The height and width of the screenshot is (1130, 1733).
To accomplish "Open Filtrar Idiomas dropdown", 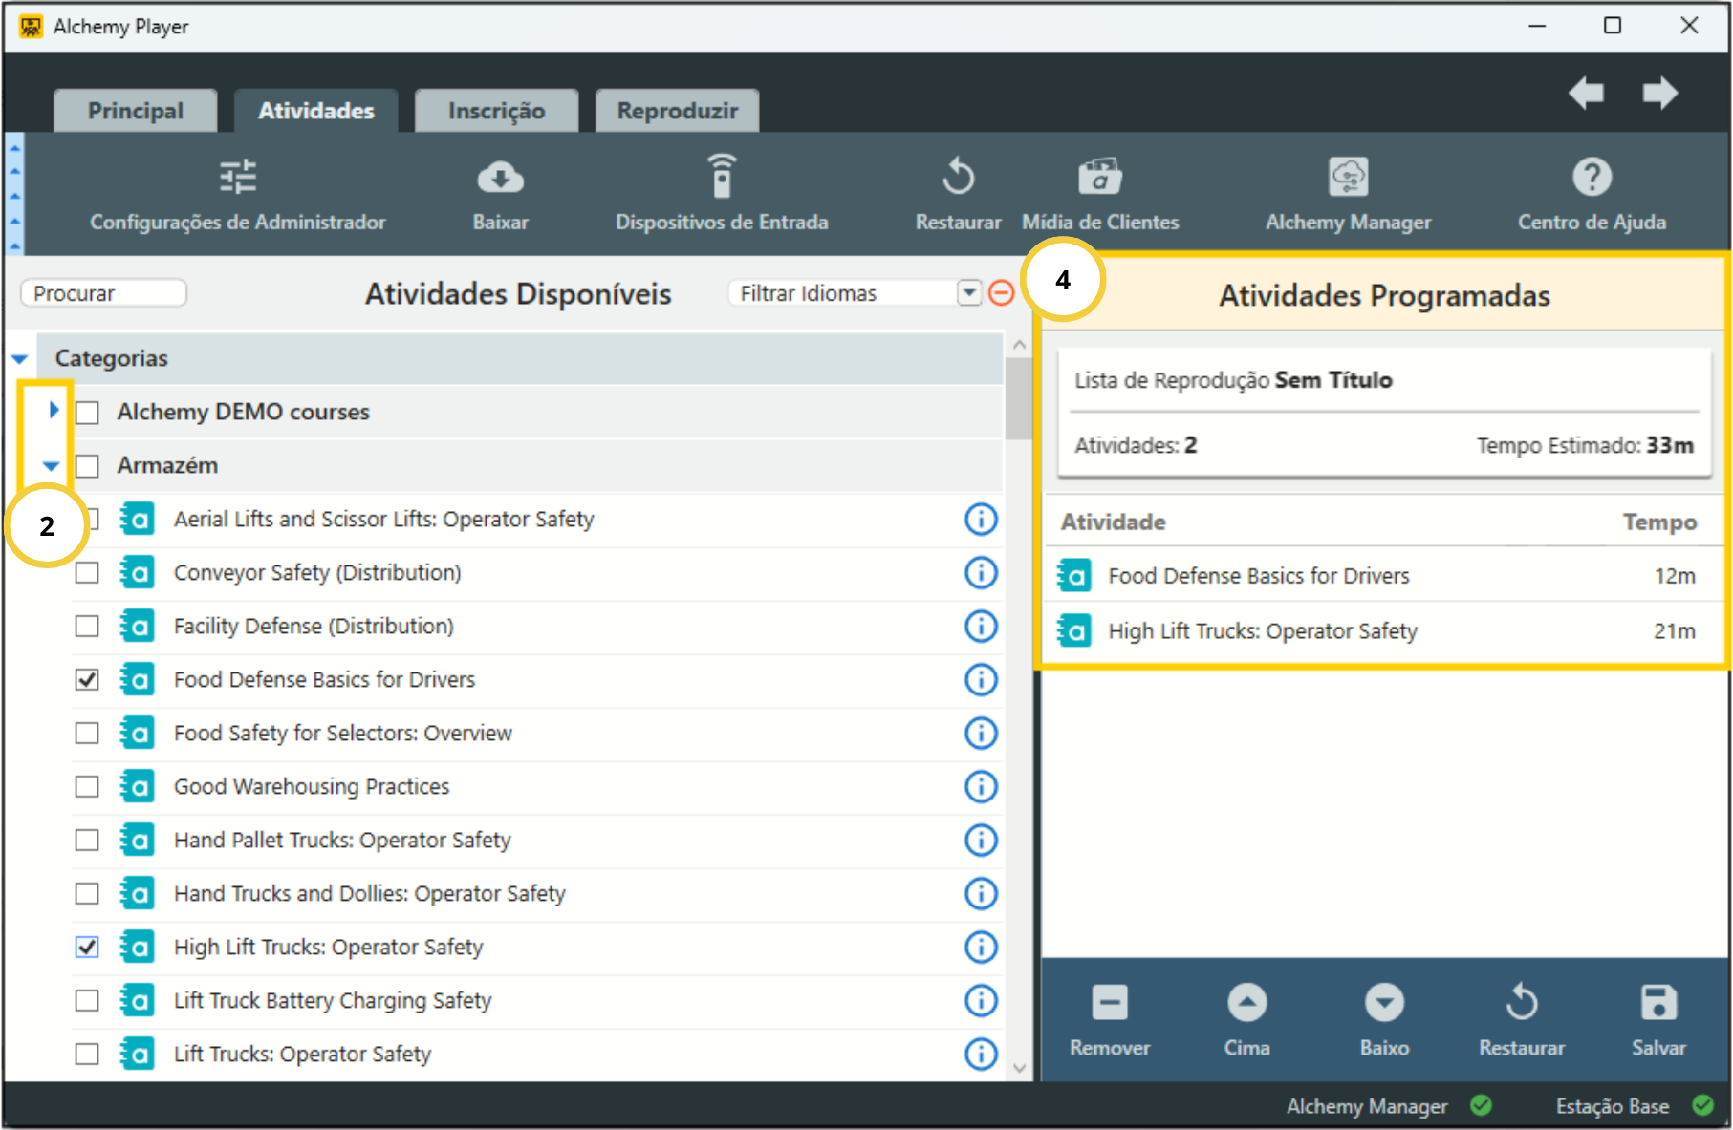I will pyautogui.click(x=969, y=293).
